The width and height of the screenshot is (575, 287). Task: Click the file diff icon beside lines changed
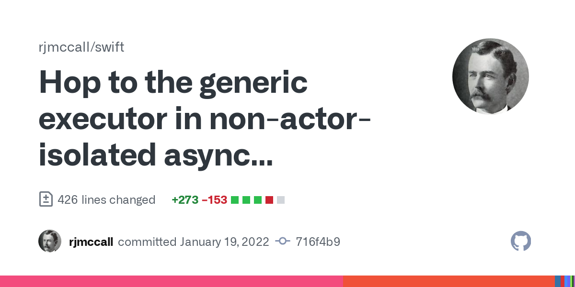coord(46,199)
